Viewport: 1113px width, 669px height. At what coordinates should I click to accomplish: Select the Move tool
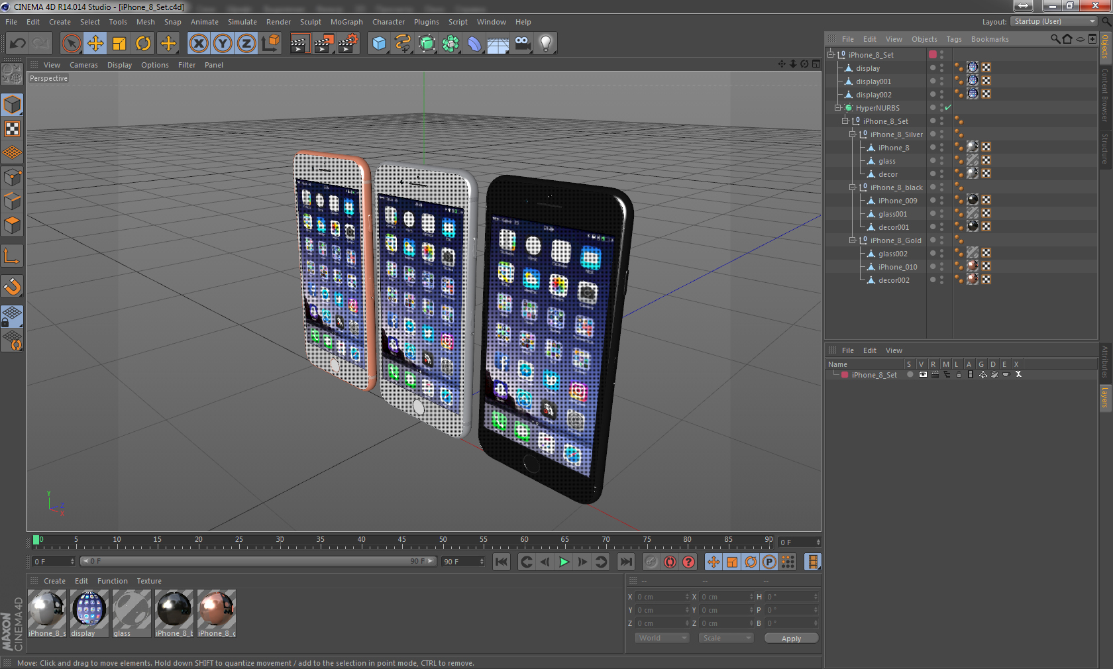tap(95, 44)
